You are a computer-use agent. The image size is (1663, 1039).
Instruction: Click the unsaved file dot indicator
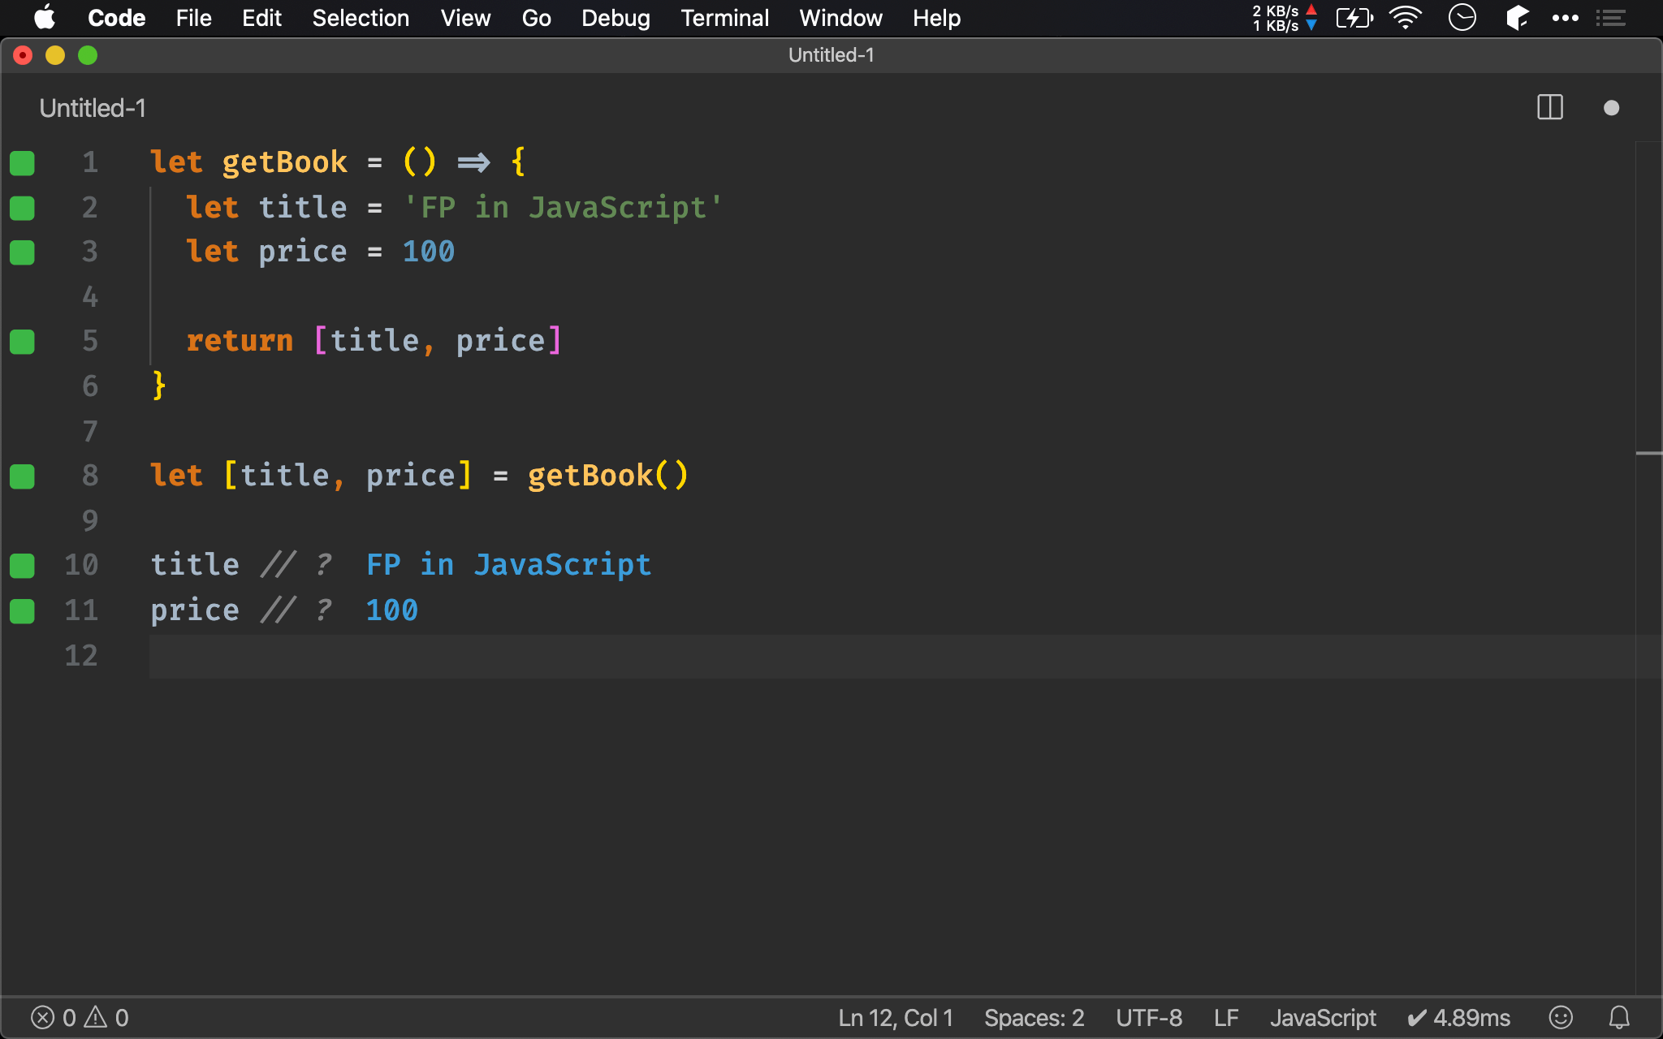[1612, 106]
